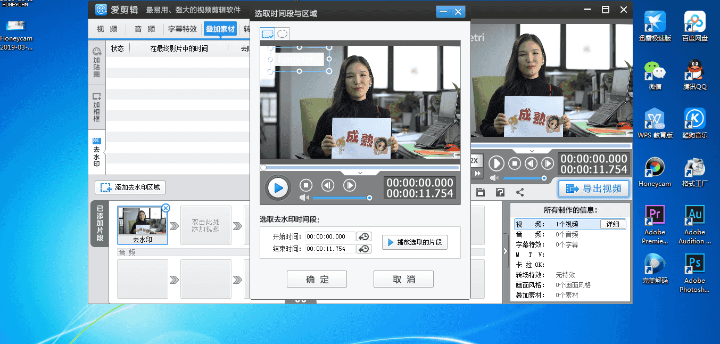Play the video in the selection dialog
The width and height of the screenshot is (720, 344).
click(x=278, y=187)
